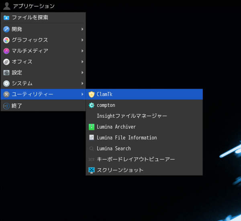This screenshot has width=241, height=221.
Task: Launch スクリーンショット tool
Action: click(144, 170)
